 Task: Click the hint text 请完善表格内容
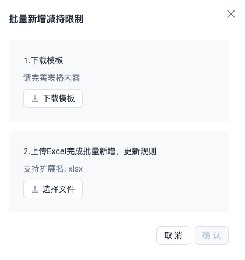pyautogui.click(x=52, y=78)
